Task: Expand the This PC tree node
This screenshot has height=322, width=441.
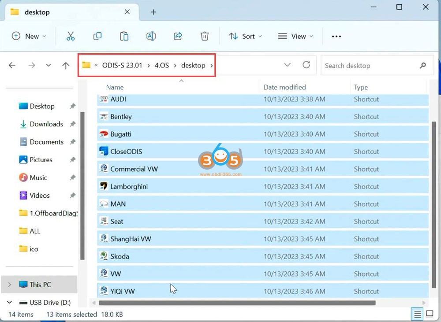Action: coord(10,285)
